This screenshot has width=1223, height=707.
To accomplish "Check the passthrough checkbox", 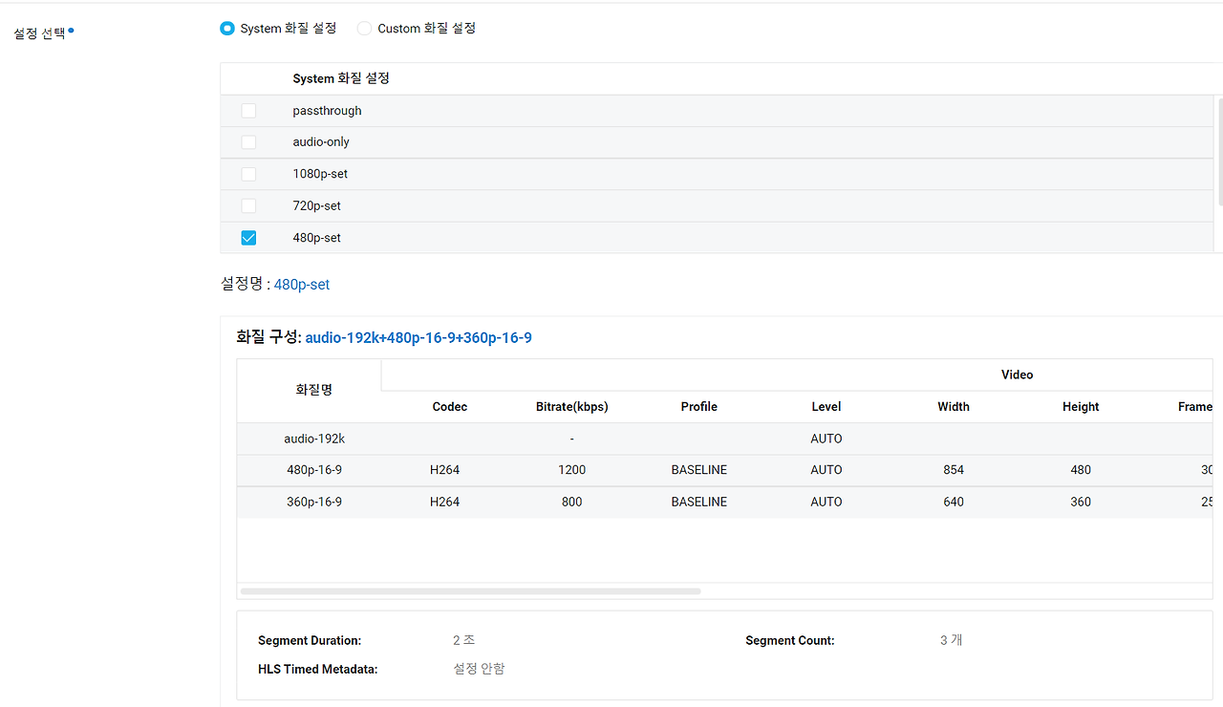I will coord(248,111).
